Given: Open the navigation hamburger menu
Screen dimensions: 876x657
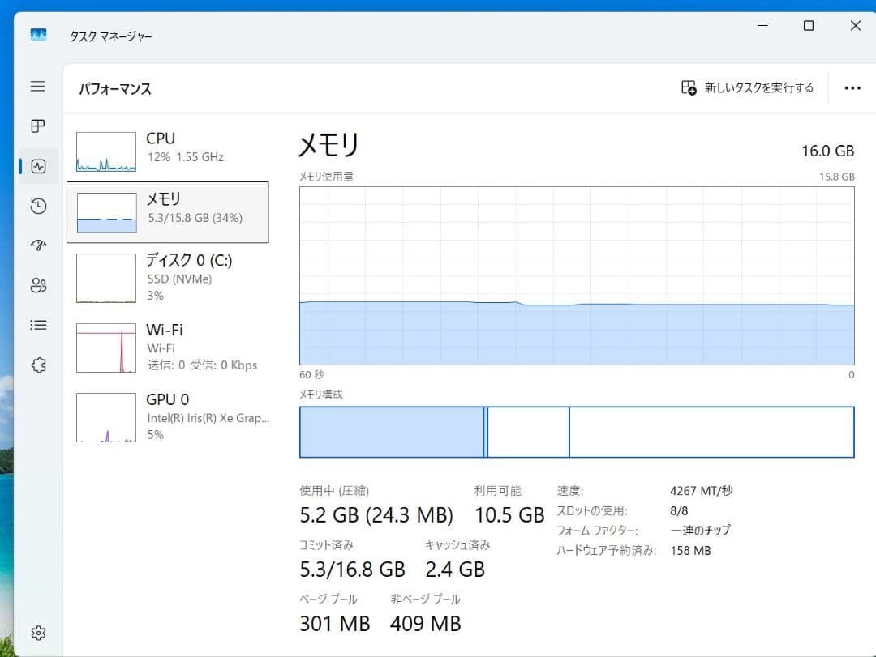Looking at the screenshot, I should coord(37,86).
